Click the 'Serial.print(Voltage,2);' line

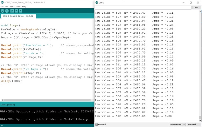coord(22,57)
